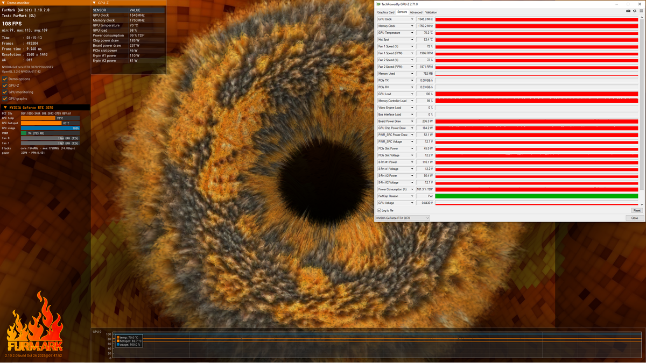Uncheck the GPU monitoring checkbox
The width and height of the screenshot is (646, 363).
(5, 92)
